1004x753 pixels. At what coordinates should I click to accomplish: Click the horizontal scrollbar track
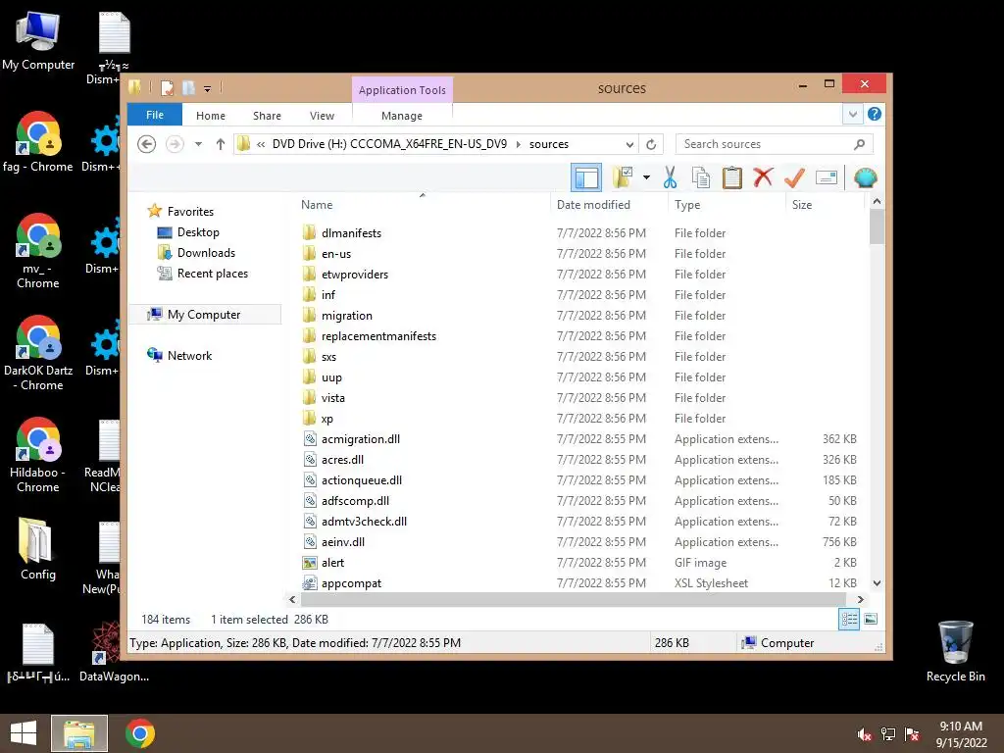pos(574,600)
